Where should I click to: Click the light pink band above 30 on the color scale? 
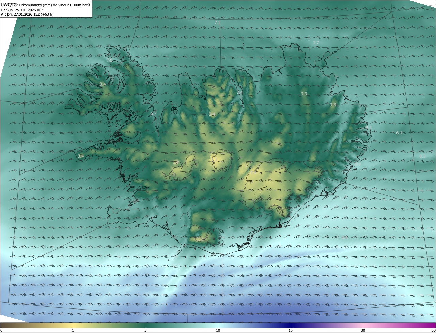[x=363, y=325]
